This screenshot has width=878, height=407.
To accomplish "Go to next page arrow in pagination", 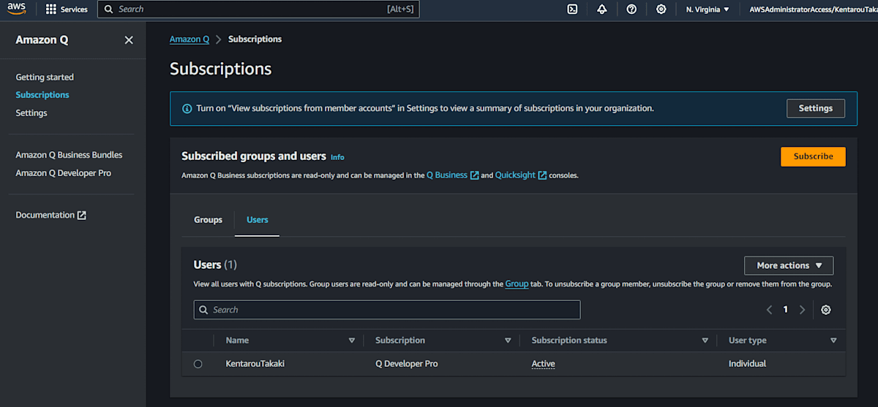I will (x=803, y=310).
